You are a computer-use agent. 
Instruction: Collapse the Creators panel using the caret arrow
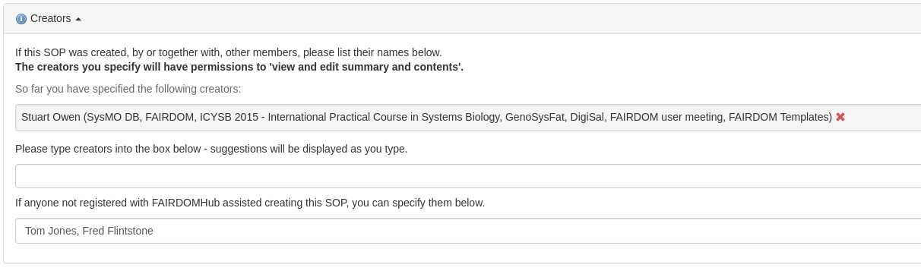(78, 19)
